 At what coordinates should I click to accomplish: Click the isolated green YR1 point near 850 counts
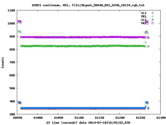[146, 42]
